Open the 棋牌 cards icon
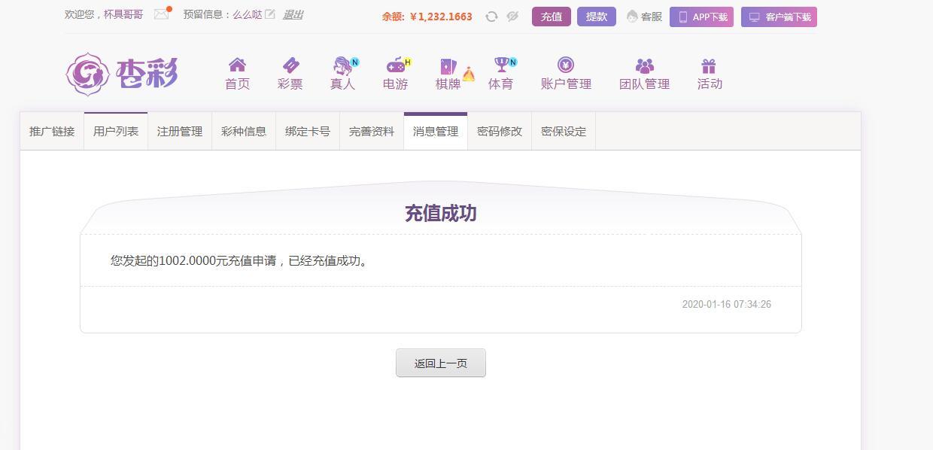Screen dimensions: 933x450 coord(448,65)
